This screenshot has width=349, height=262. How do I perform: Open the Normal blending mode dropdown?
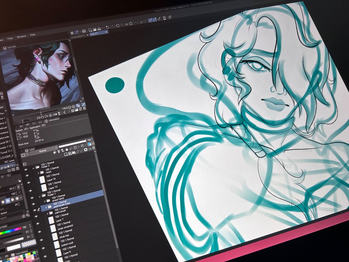click(x=44, y=151)
